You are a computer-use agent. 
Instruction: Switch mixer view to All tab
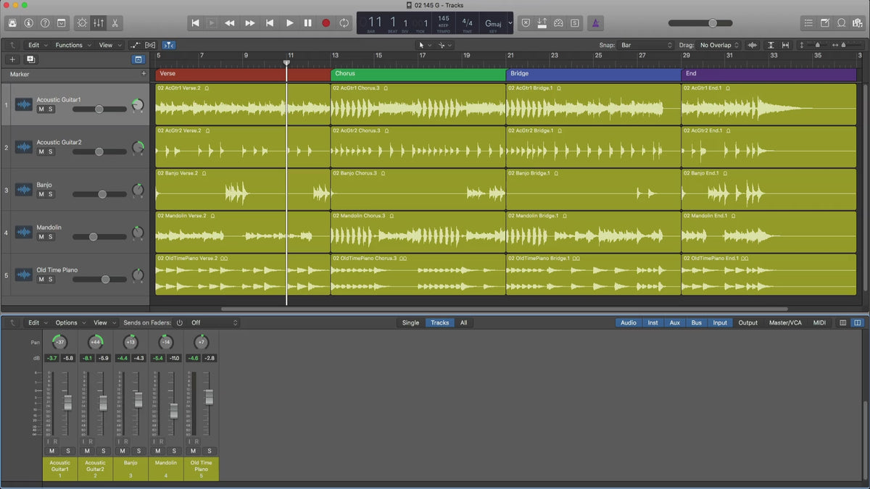(463, 322)
